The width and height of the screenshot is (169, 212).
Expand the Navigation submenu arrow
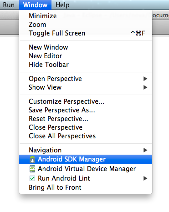point(145,150)
